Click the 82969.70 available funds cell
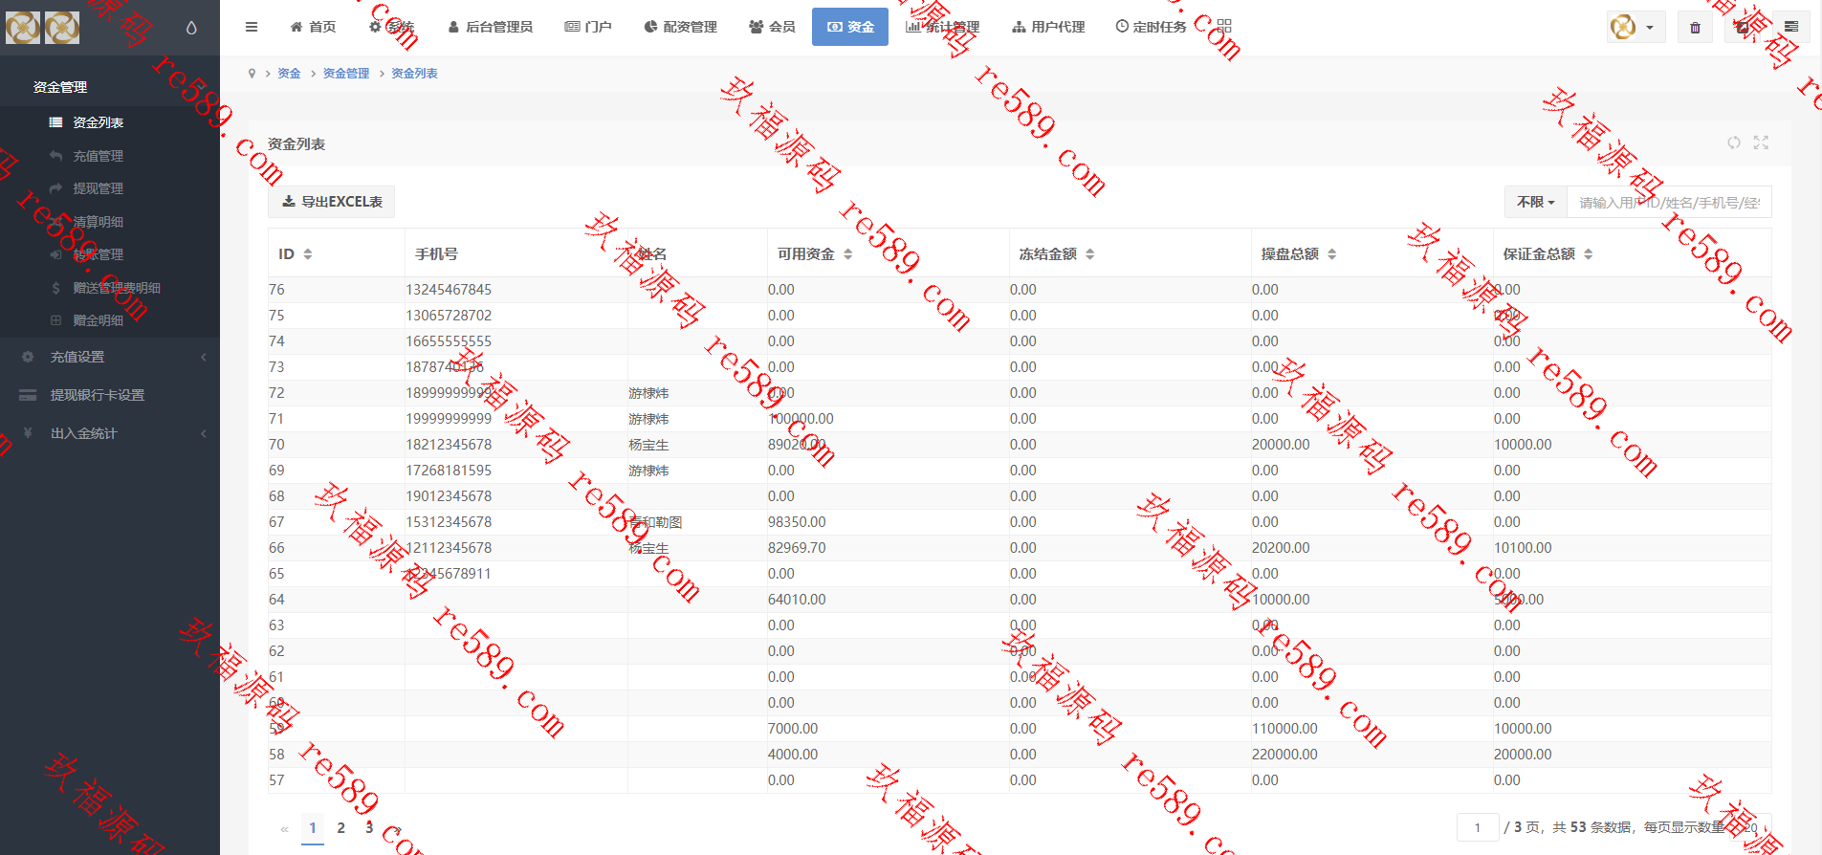 click(x=797, y=548)
